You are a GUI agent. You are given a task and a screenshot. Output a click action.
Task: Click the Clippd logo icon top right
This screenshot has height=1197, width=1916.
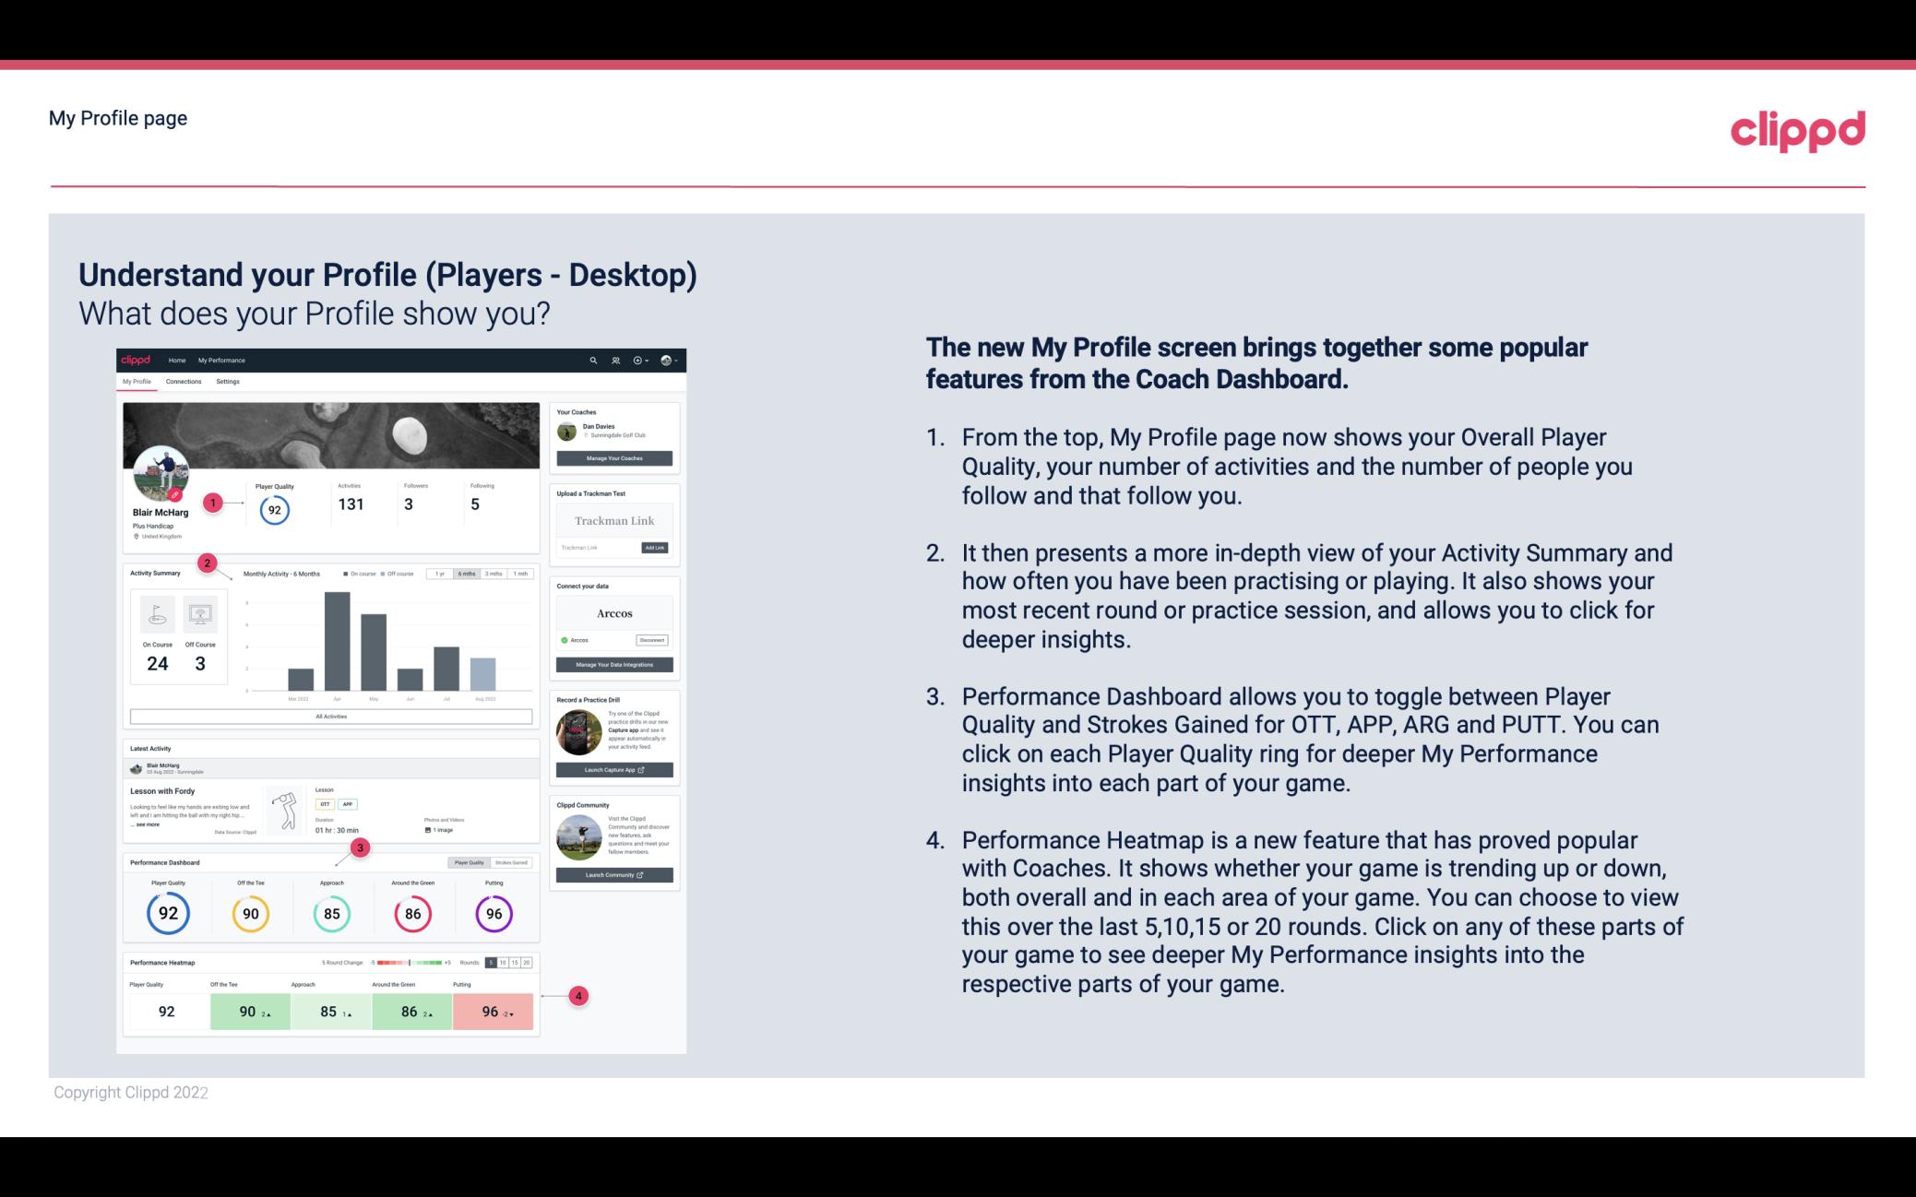[1797, 130]
